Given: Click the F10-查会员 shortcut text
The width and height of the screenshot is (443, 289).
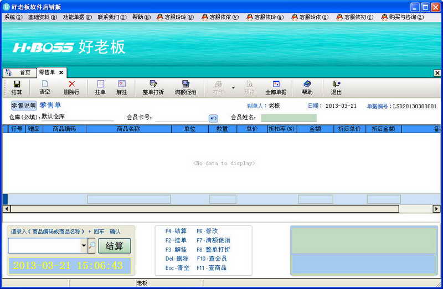Looking at the screenshot, I should tap(212, 259).
